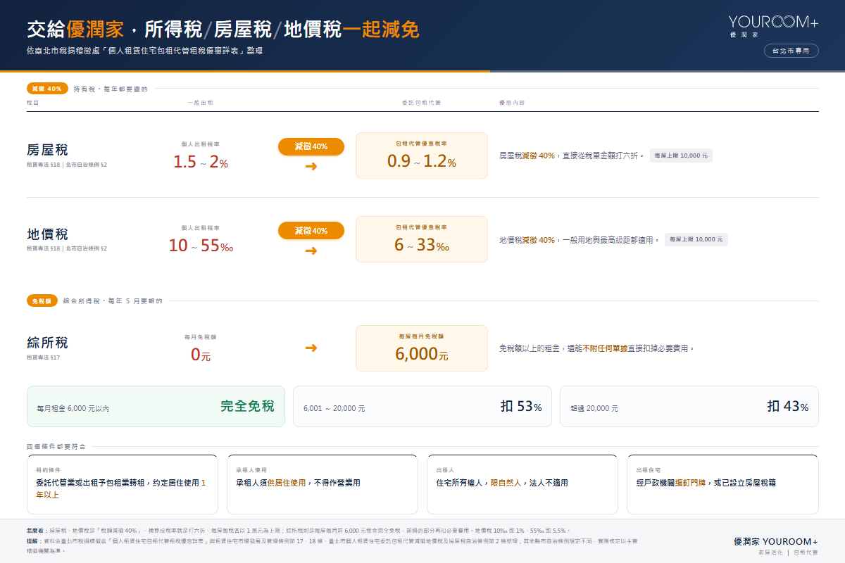Click the 0元 monthly exemption value
Viewport: 845px width, 563px height.
pyautogui.click(x=201, y=355)
